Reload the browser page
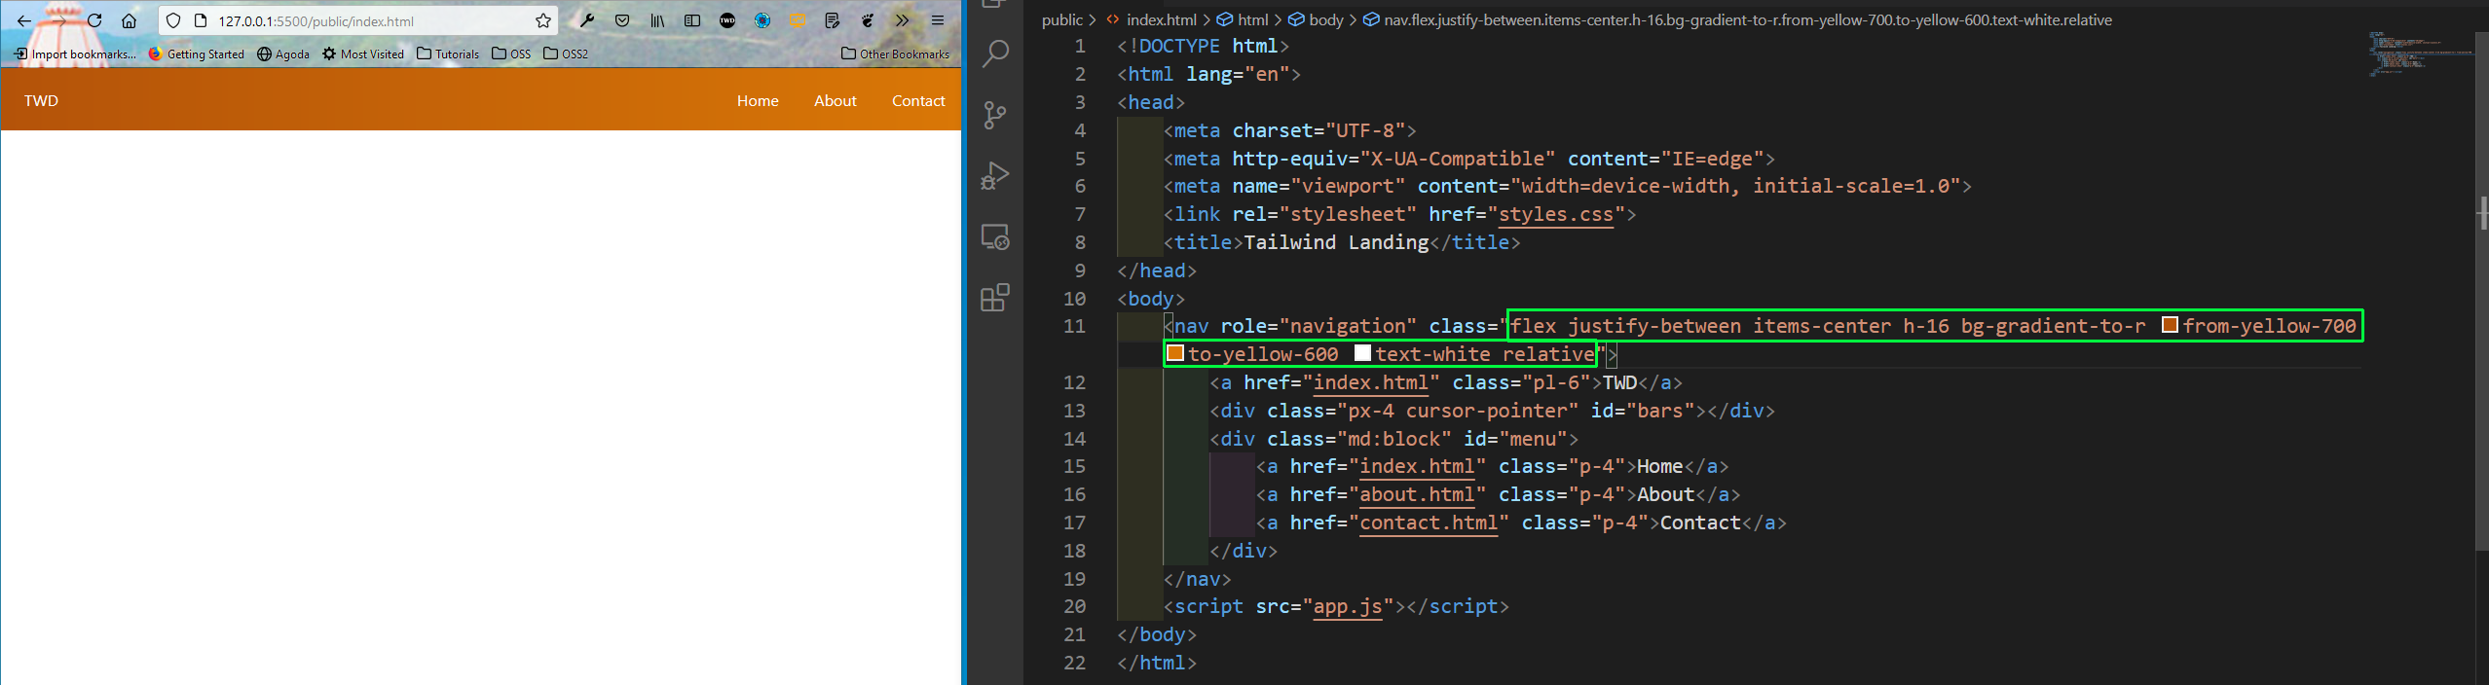This screenshot has width=2489, height=685. pyautogui.click(x=94, y=20)
